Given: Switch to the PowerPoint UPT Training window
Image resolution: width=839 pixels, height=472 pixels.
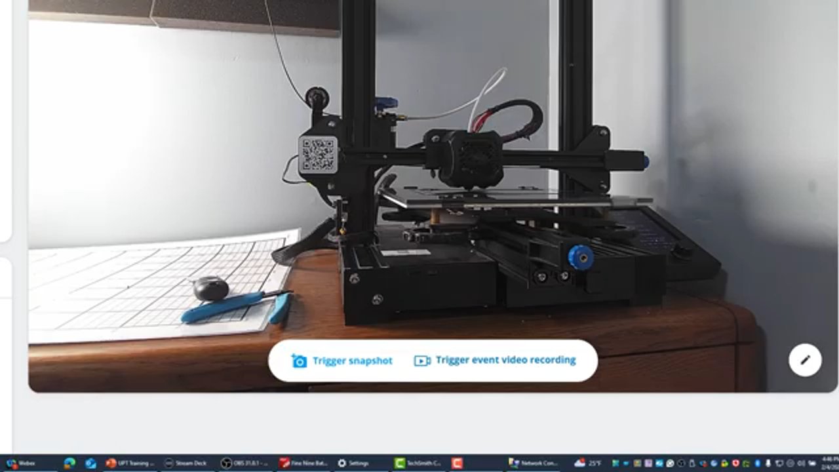Looking at the screenshot, I should click(x=130, y=463).
